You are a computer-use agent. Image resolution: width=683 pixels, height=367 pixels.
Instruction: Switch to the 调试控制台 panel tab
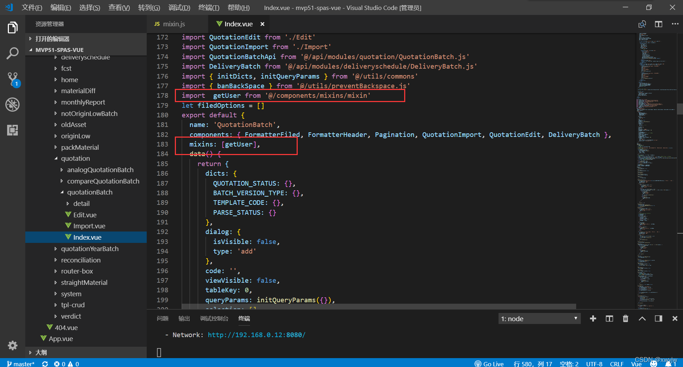click(x=214, y=318)
